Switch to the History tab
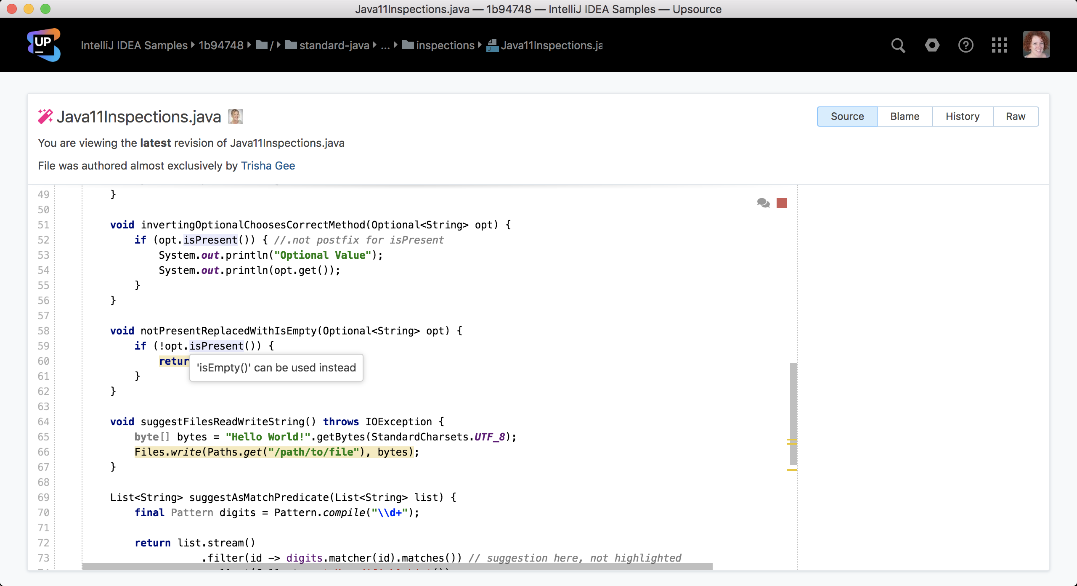Screen dimensions: 1077x586 click(x=963, y=117)
